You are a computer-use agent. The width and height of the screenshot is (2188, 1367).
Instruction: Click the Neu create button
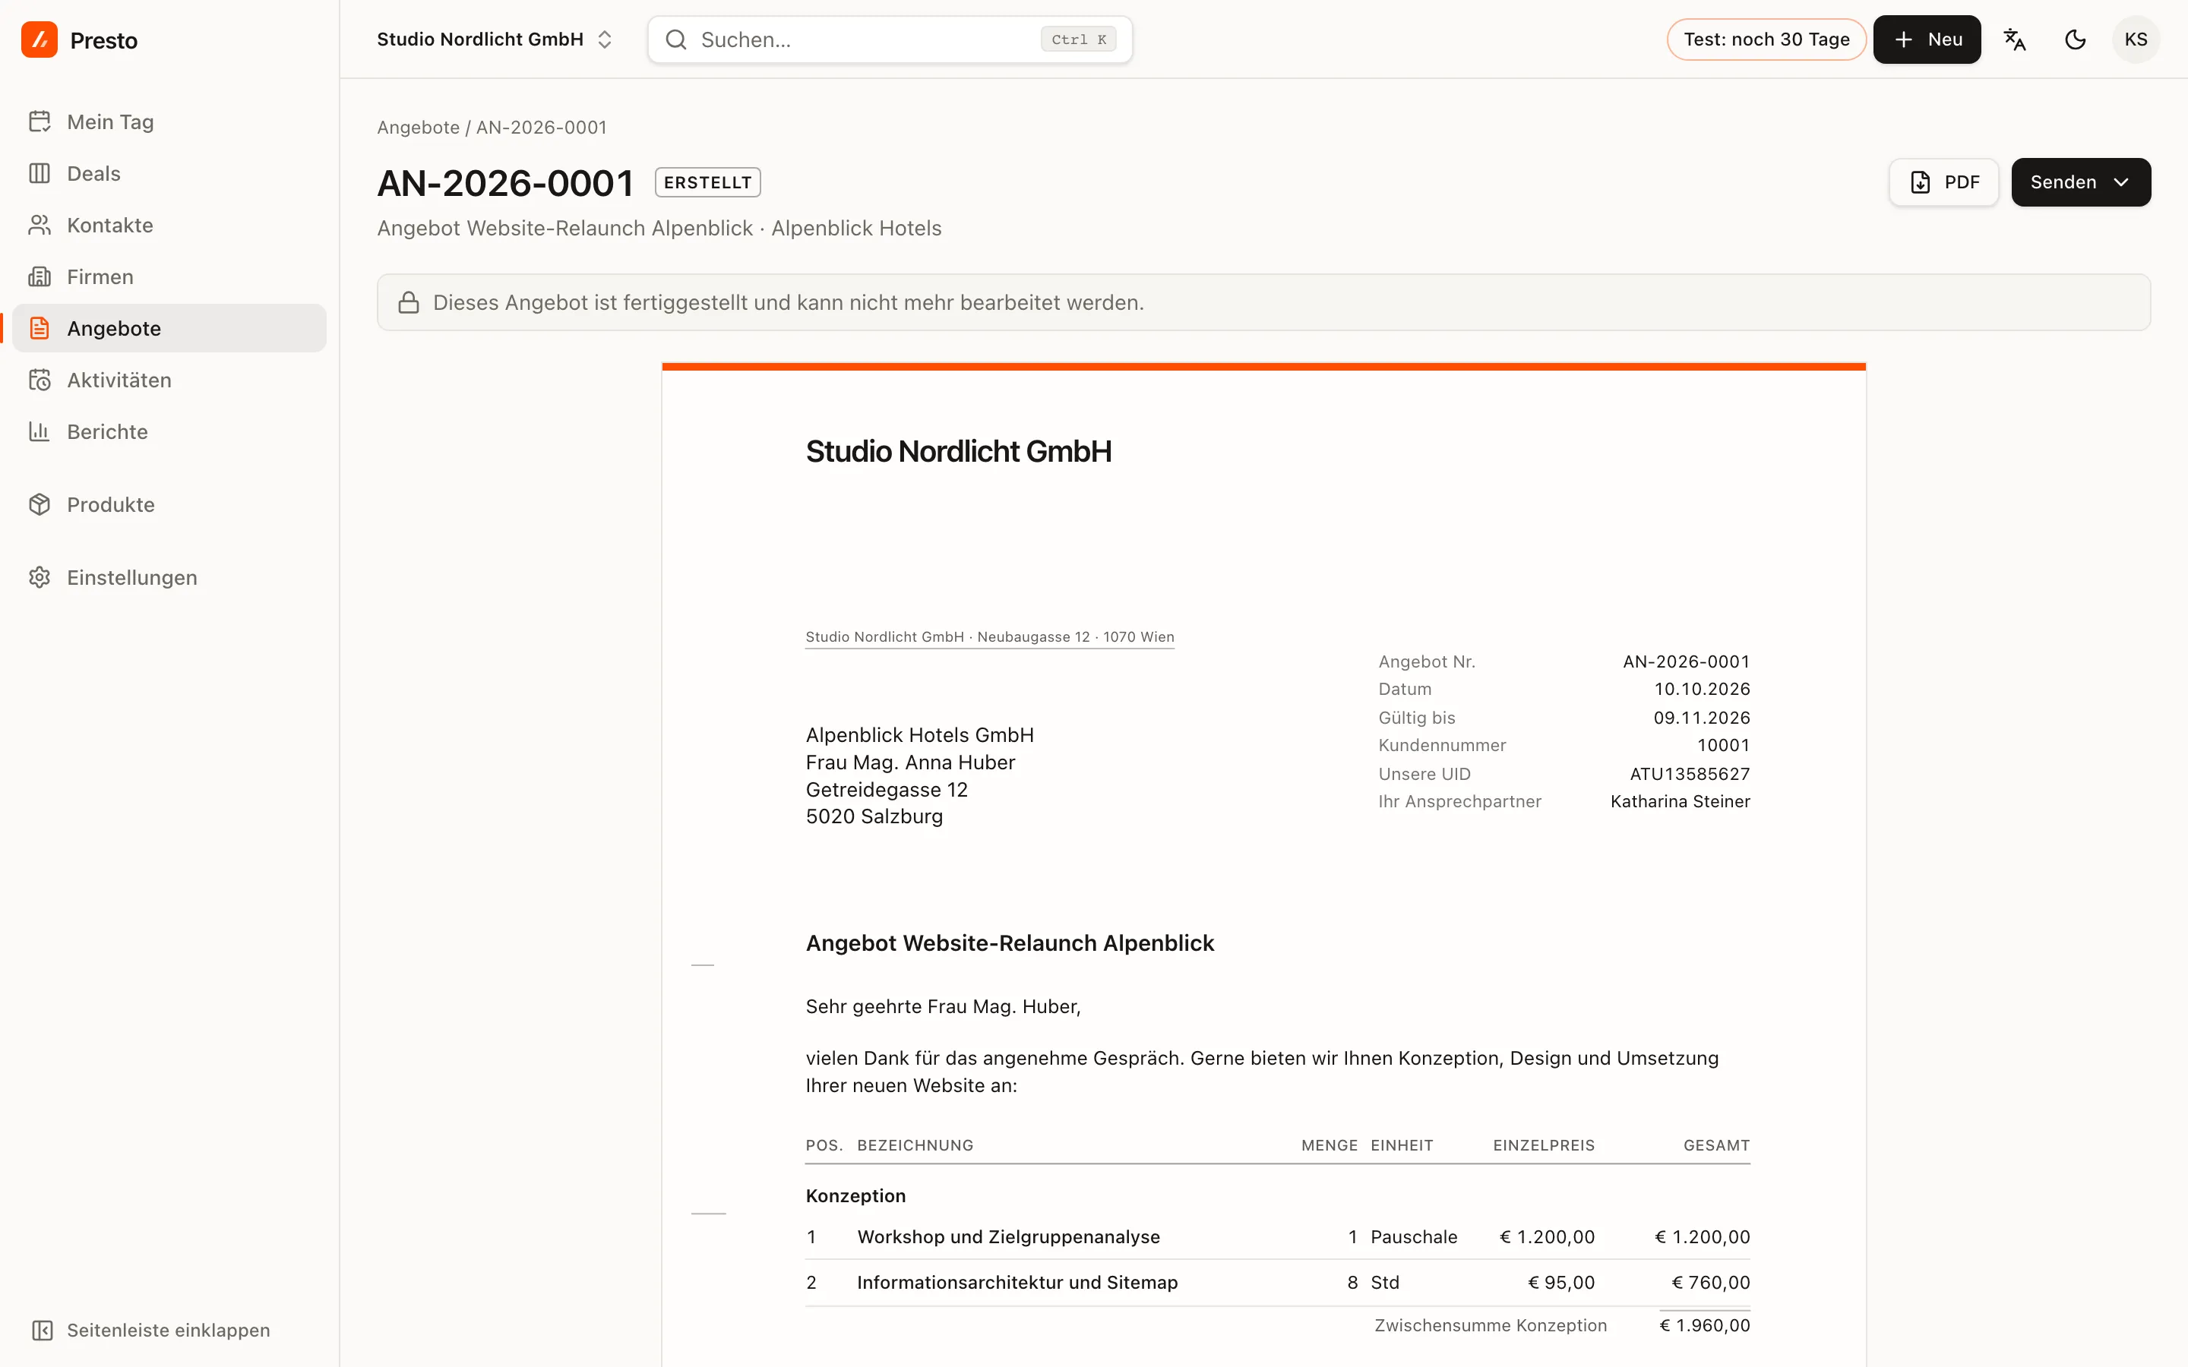[1927, 39]
